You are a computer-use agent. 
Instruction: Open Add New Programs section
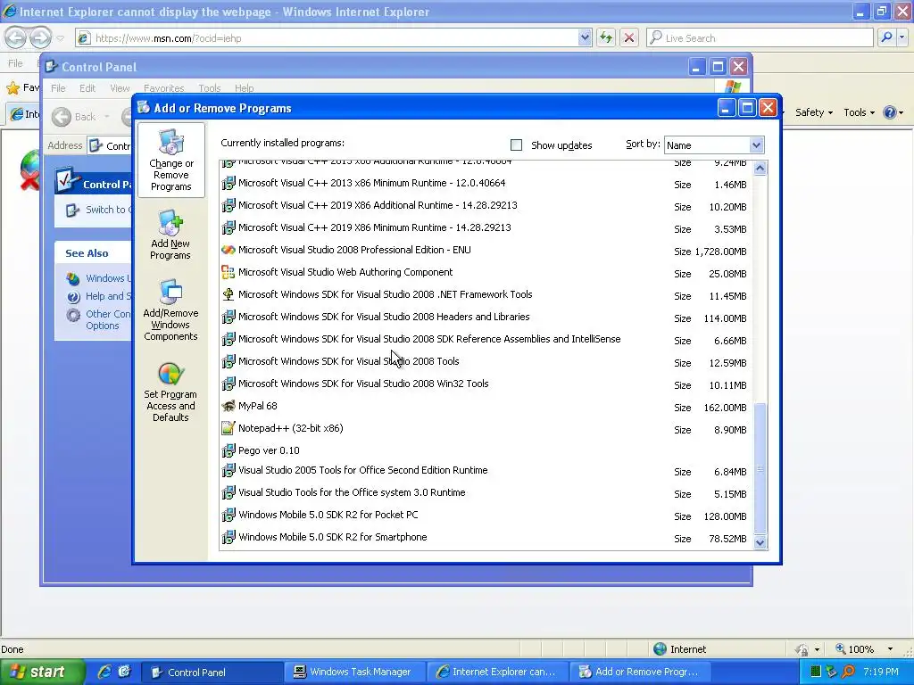pos(170,235)
